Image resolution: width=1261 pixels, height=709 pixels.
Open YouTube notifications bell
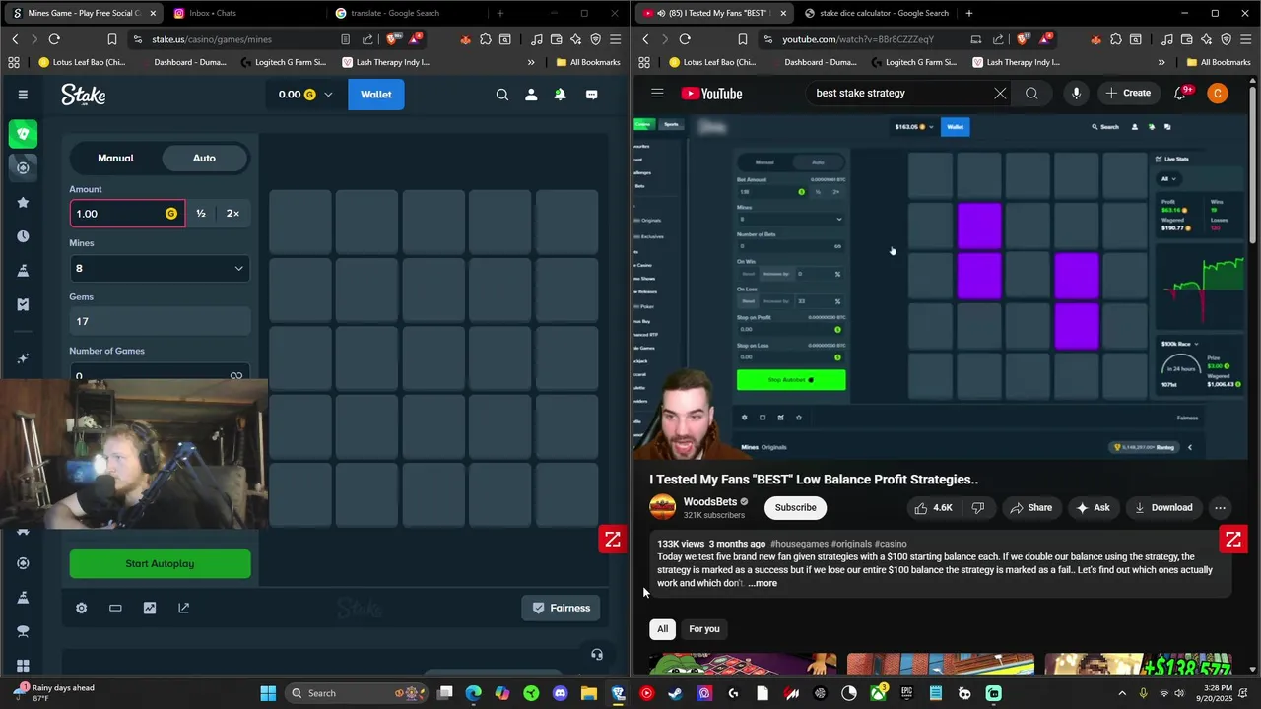click(x=1180, y=94)
